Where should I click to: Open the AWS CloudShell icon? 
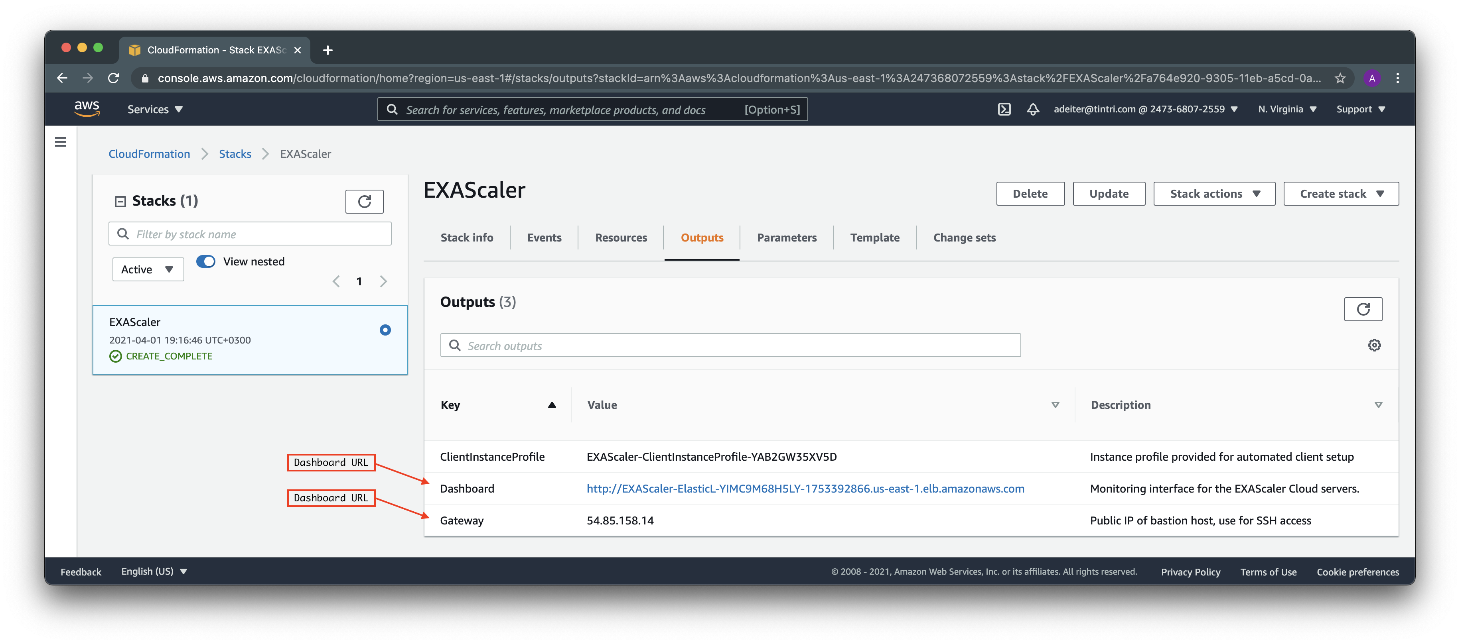click(x=1004, y=109)
